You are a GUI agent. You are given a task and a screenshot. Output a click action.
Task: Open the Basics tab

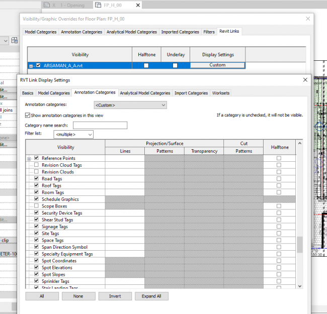(28, 93)
